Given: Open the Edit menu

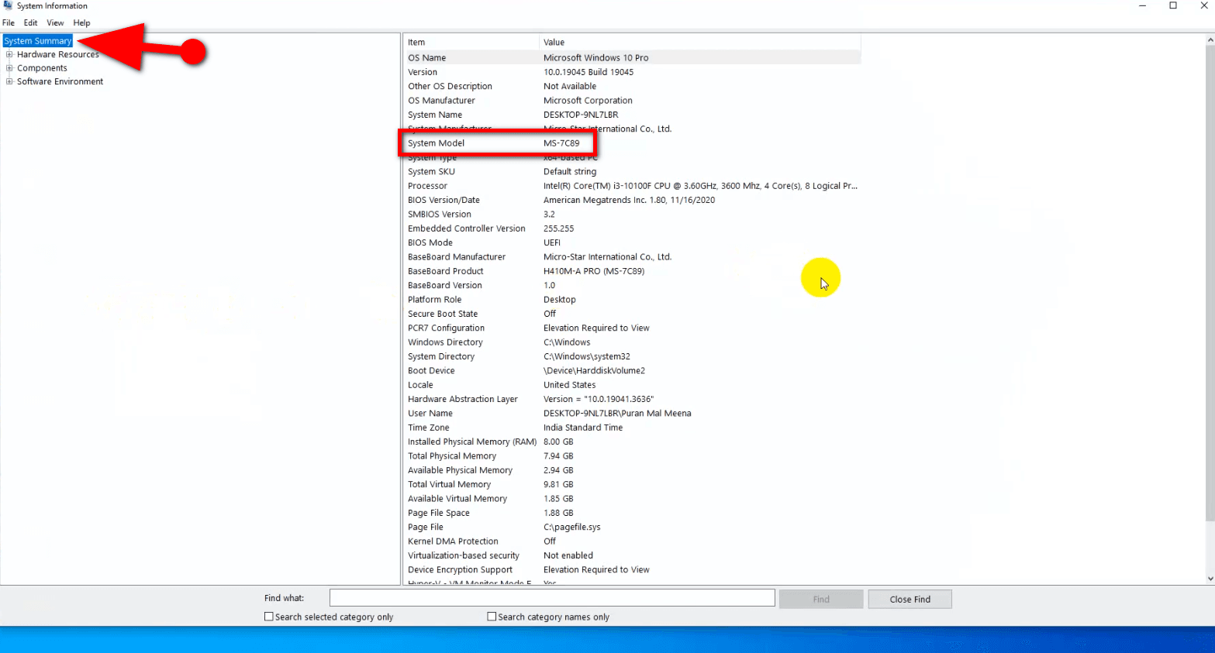Looking at the screenshot, I should point(30,22).
